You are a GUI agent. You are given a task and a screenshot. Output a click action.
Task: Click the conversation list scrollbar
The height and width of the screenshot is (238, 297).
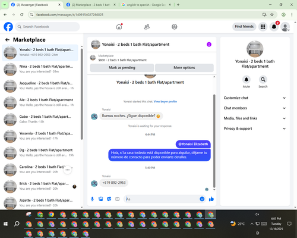coord(81,94)
